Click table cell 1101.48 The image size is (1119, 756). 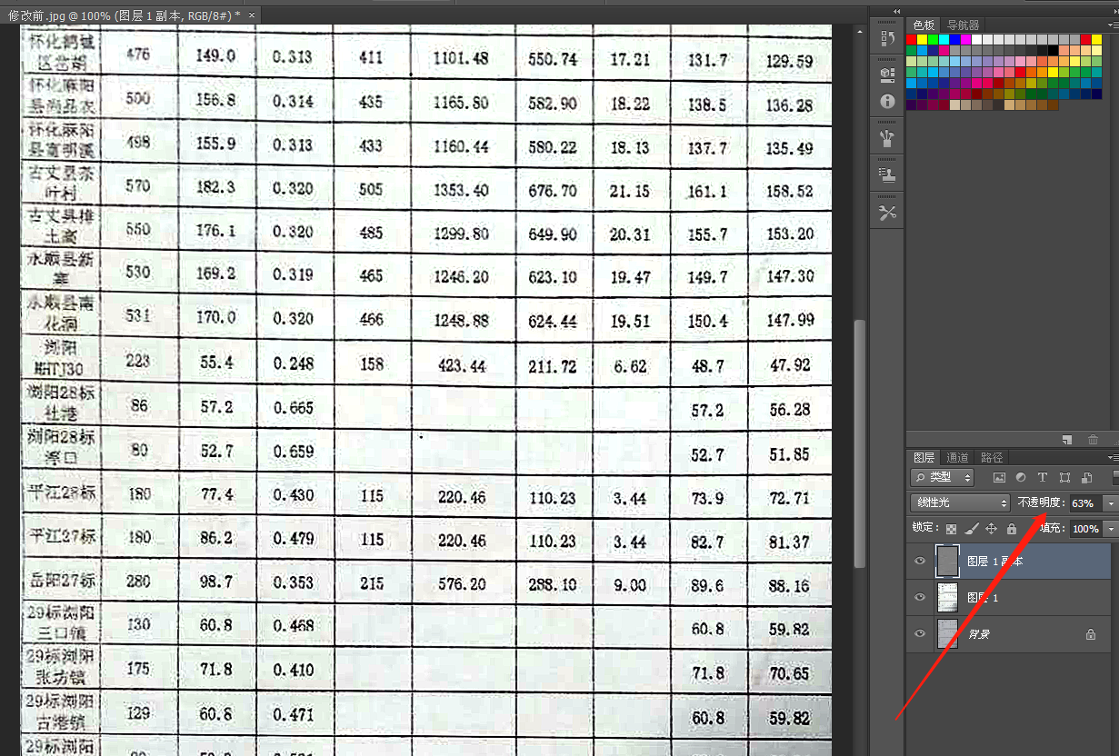coord(461,58)
